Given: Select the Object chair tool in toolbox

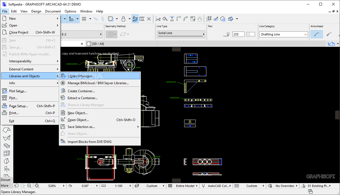Looking at the screenshot, I should click(7, 169).
